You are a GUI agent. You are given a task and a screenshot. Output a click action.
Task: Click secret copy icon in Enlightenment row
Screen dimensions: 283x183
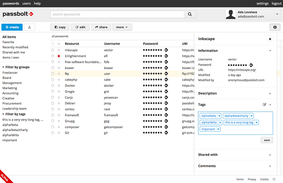[166, 56]
